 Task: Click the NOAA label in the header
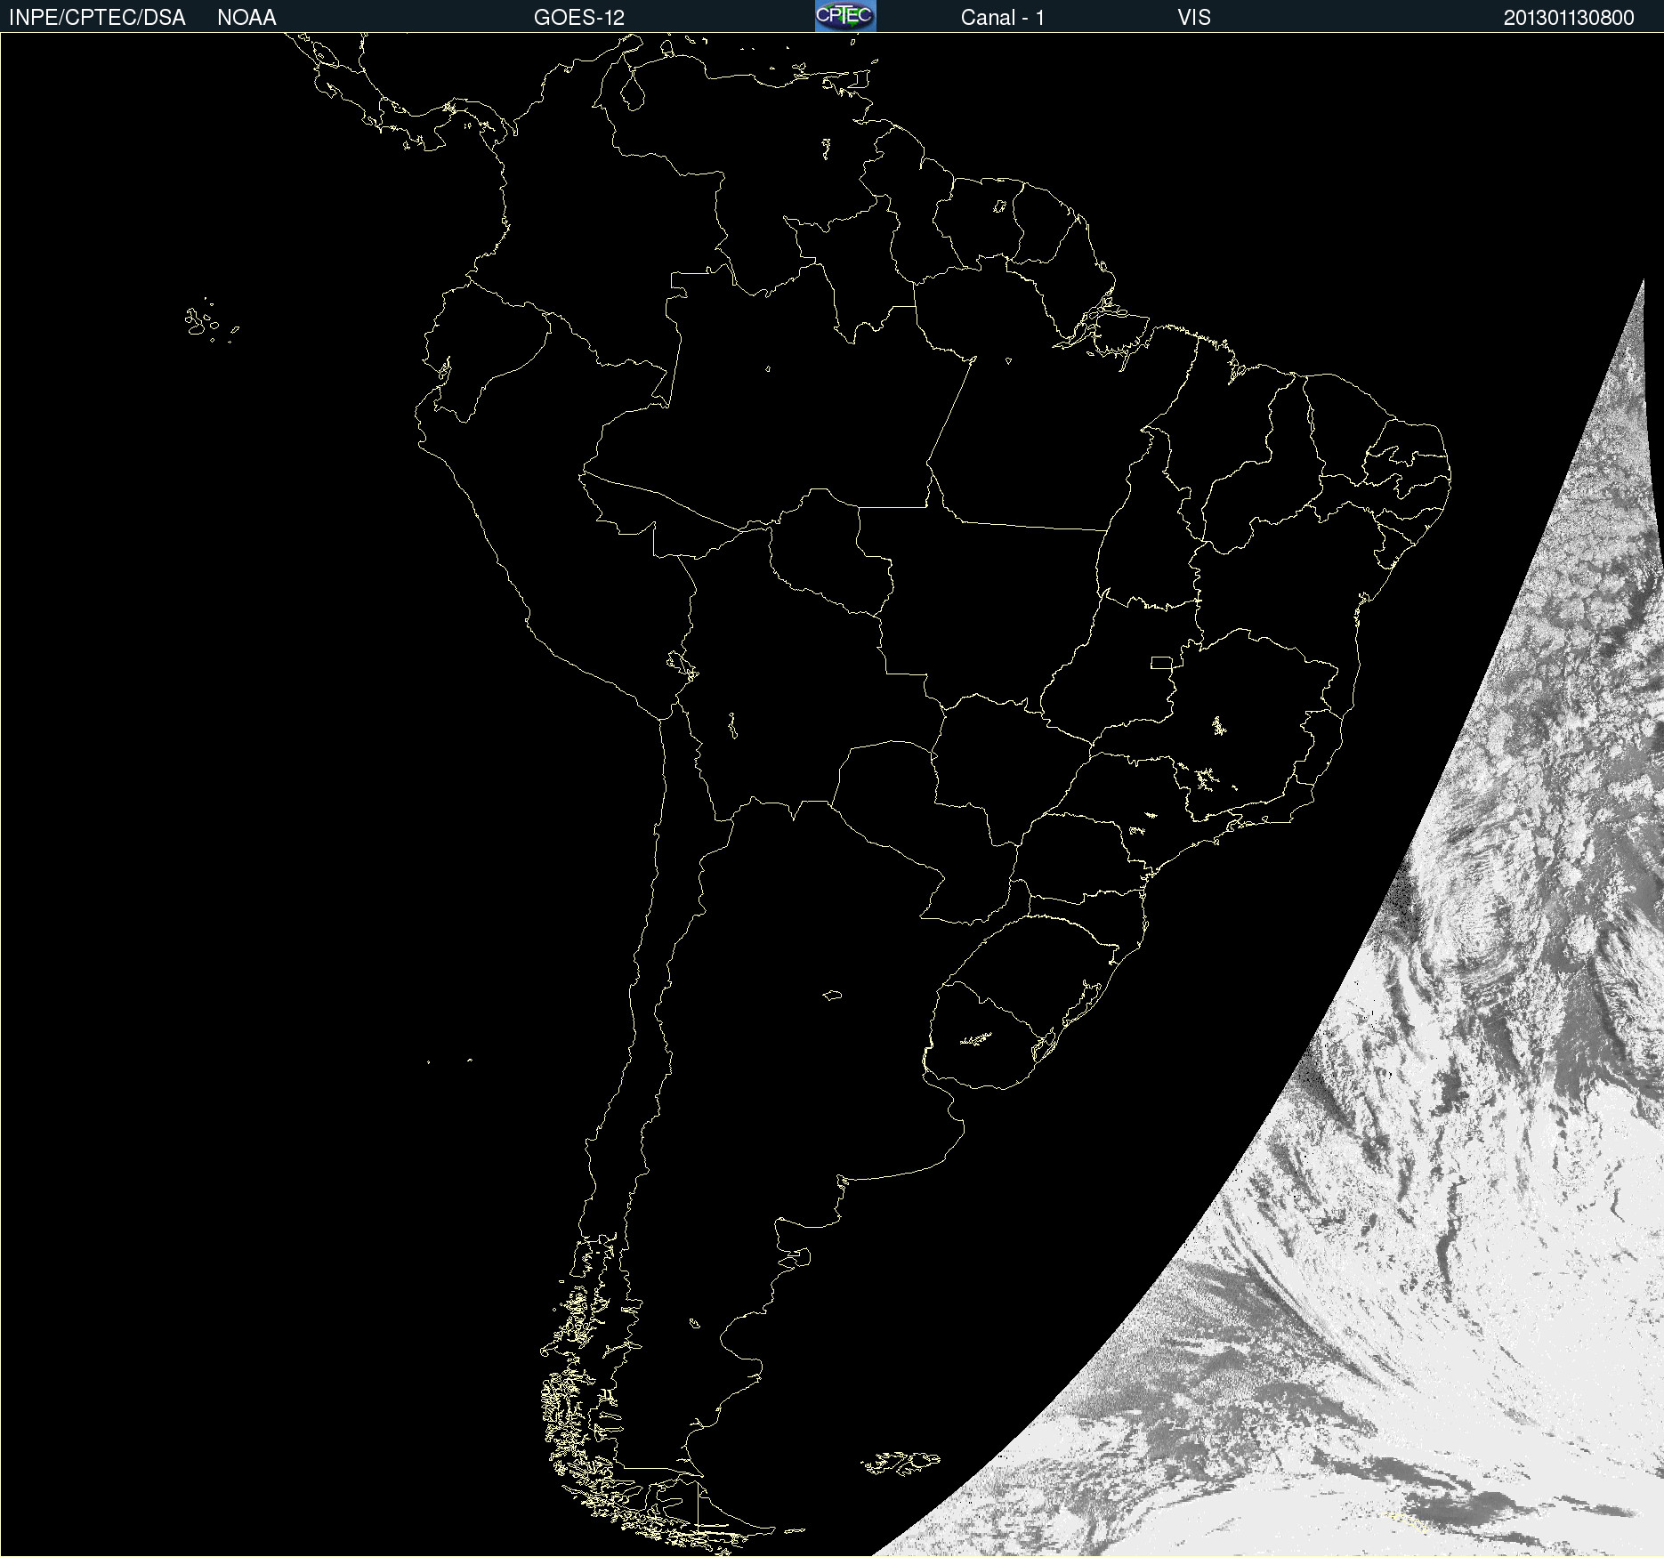[x=246, y=18]
